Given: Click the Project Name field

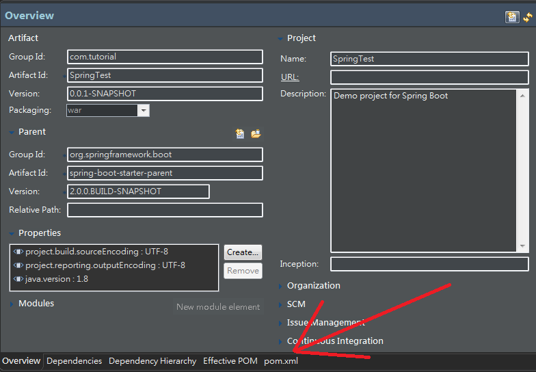Looking at the screenshot, I should pyautogui.click(x=429, y=59).
